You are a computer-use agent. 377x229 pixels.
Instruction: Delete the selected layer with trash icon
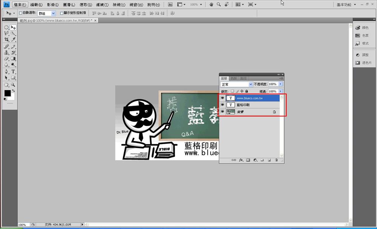[276, 160]
